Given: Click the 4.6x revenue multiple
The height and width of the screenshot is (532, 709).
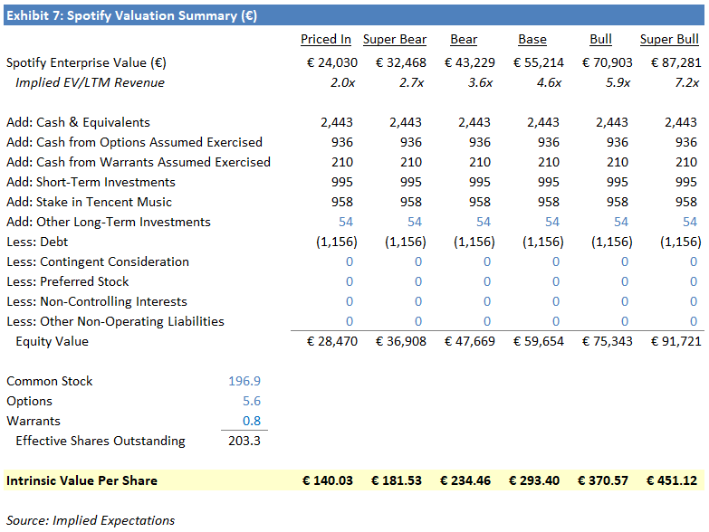Looking at the screenshot, I should point(549,82).
